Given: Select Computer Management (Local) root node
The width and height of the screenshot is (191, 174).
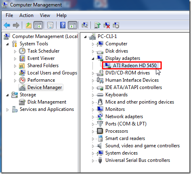Looking at the screenshot, I should click(45, 36).
